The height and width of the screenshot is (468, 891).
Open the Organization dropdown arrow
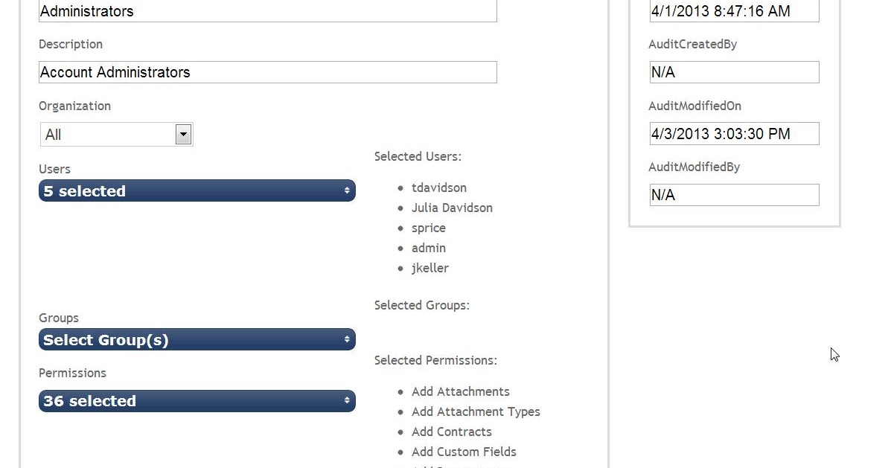tap(182, 134)
